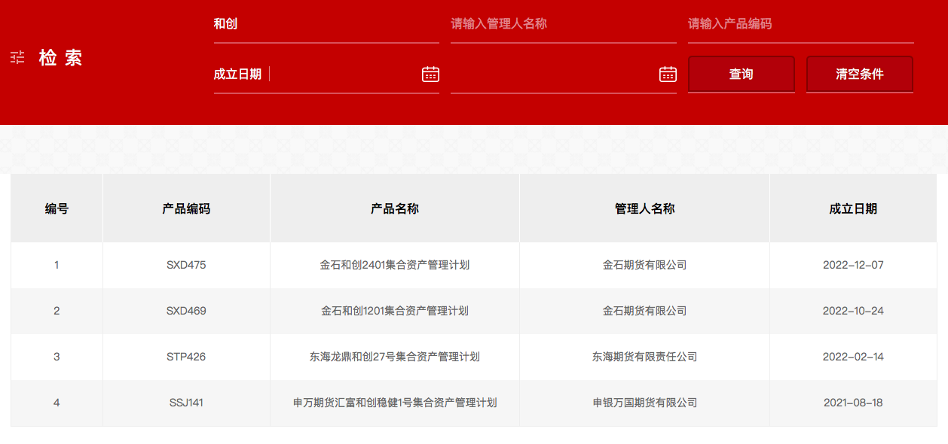Click manager 金石期货有限公司 in SXD475 row

point(645,265)
